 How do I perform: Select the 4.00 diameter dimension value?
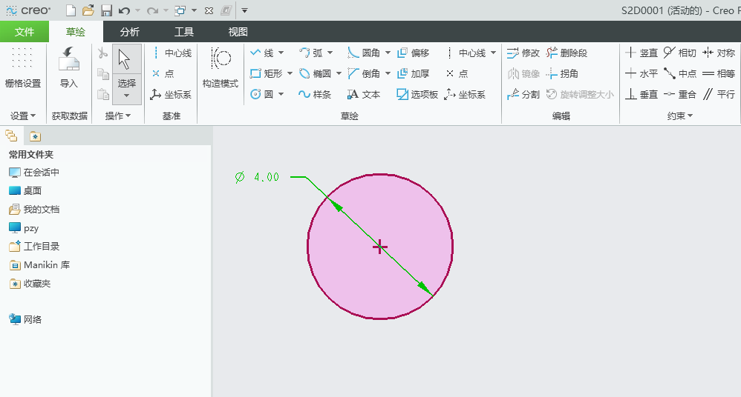tap(267, 177)
